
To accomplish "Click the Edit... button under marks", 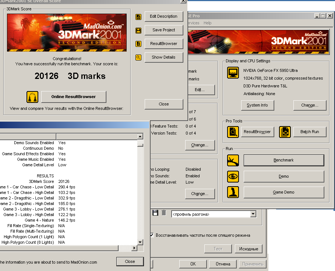I will 201,90.
